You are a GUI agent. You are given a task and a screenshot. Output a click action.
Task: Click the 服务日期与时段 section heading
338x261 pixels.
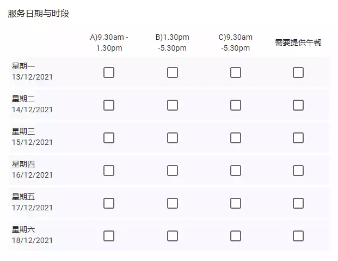click(39, 14)
